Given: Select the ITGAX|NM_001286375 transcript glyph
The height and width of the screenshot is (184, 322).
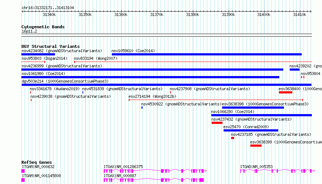Looking at the screenshot, I should coord(155,171).
